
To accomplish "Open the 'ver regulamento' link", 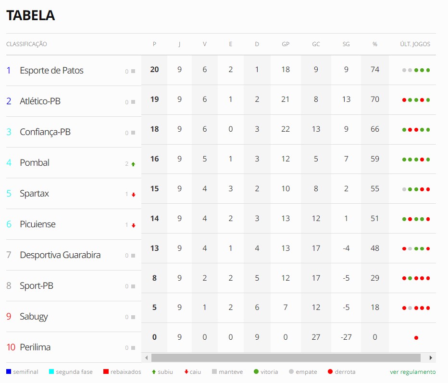I will coord(412,372).
